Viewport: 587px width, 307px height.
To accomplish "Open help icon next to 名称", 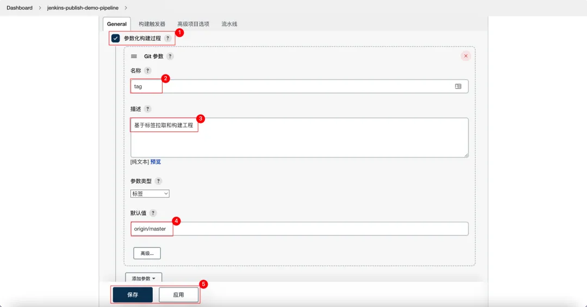I will [x=147, y=71].
